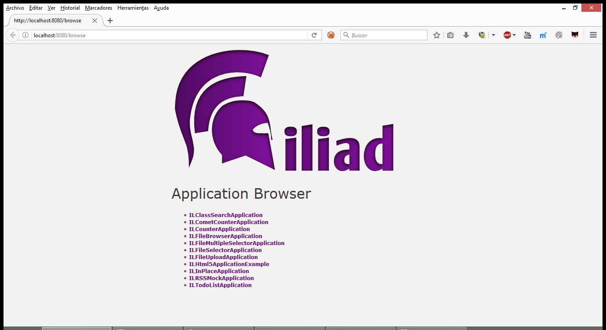This screenshot has width=606, height=330.
Task: Click the site information icon in address bar
Action: click(x=26, y=35)
